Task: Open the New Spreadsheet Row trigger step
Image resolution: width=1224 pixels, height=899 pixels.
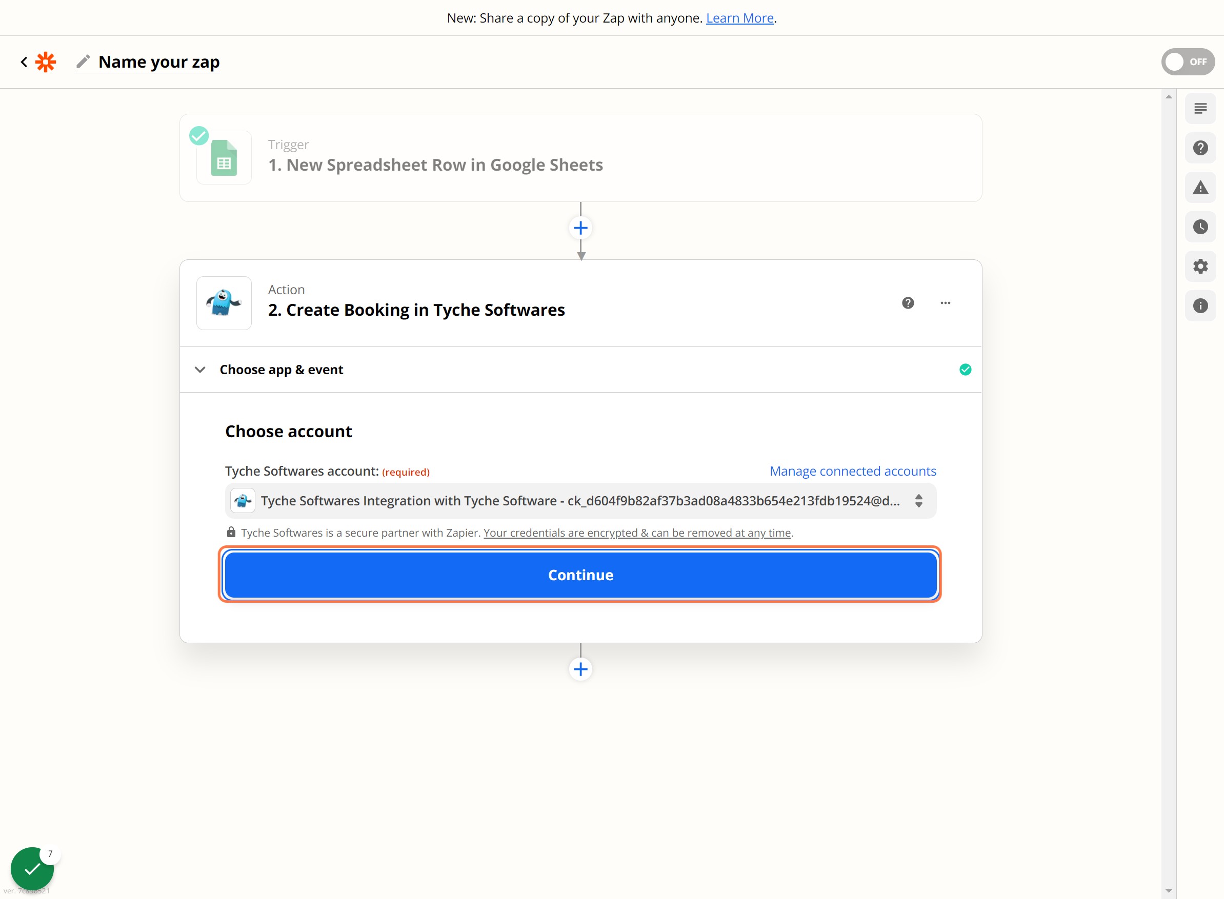Action: [580, 158]
